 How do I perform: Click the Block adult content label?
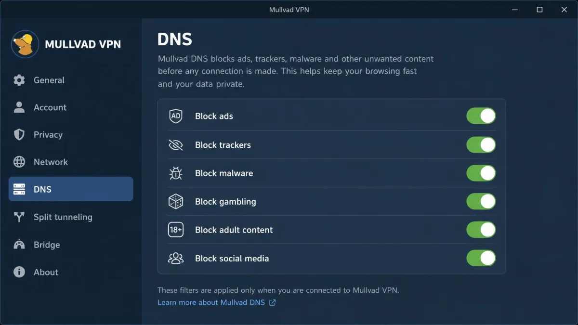tap(234, 230)
